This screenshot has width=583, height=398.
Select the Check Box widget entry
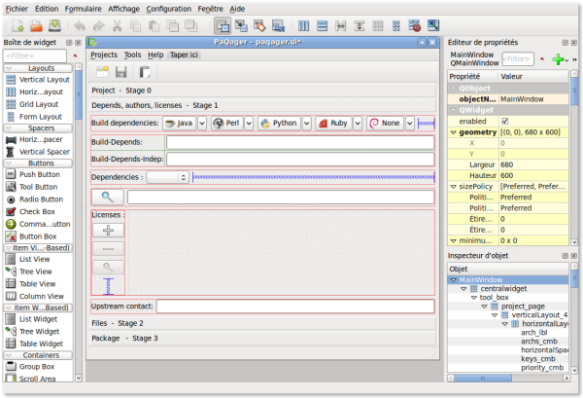click(37, 211)
